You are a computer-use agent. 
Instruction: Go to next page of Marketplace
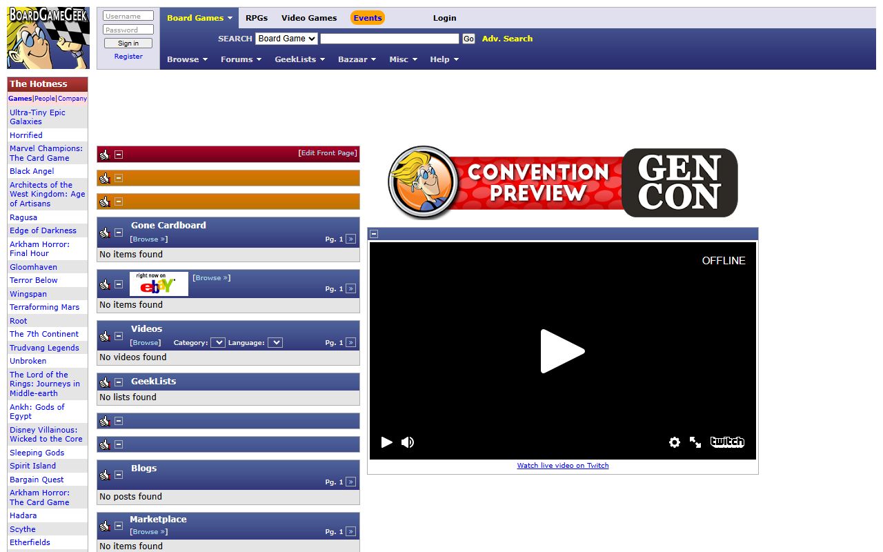pyautogui.click(x=350, y=532)
